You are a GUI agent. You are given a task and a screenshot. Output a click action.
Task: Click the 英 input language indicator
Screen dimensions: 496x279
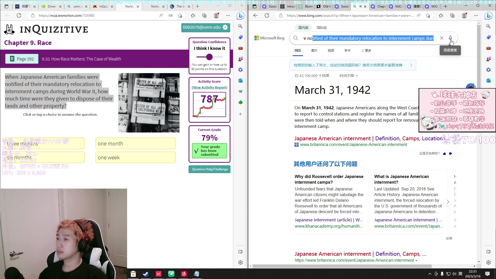click(x=460, y=274)
